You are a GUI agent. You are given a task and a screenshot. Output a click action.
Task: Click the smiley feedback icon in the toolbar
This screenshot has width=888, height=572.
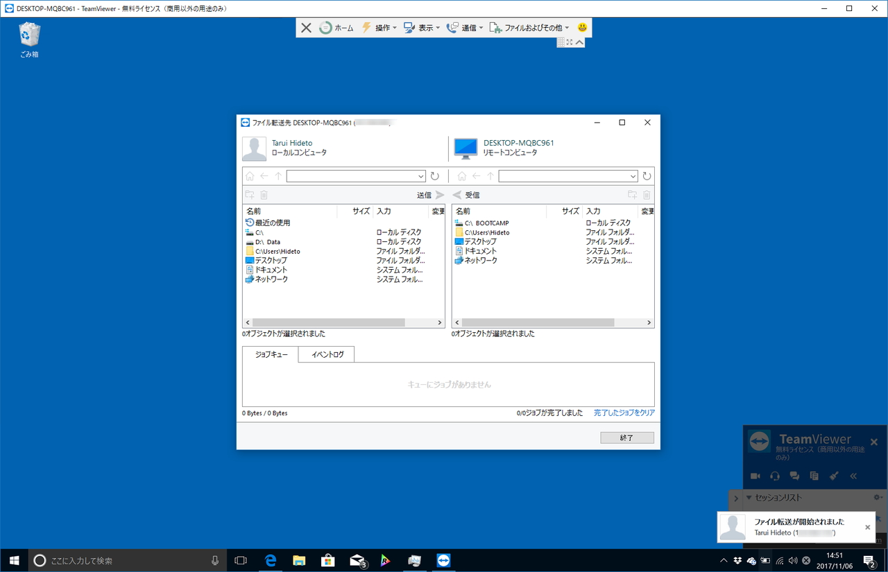[581, 27]
